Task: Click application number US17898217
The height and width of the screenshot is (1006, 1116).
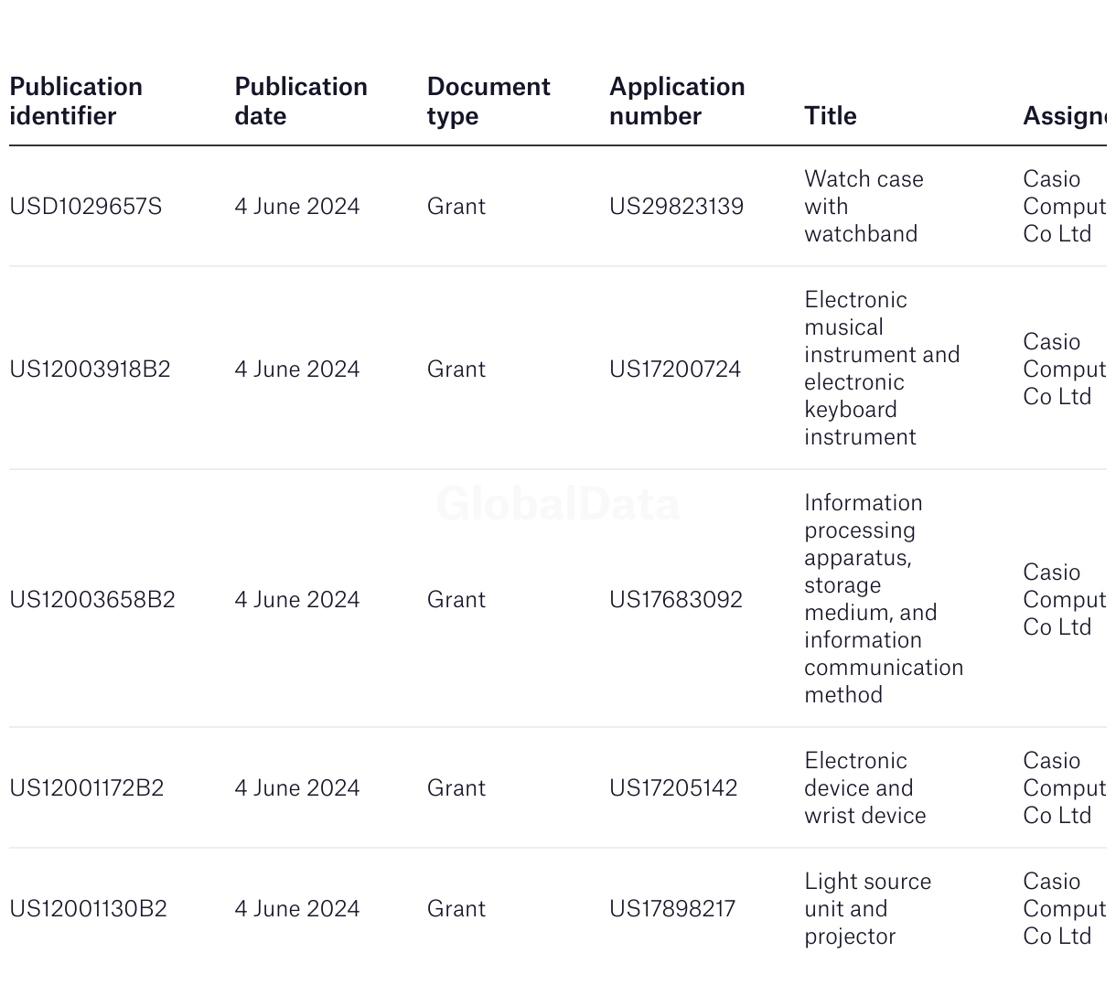Action: (672, 909)
